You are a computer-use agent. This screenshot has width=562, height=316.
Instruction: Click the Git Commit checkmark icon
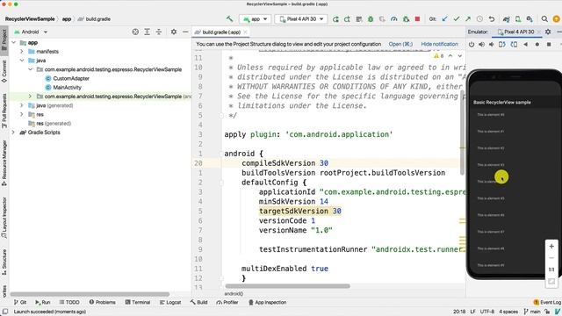coord(457,19)
